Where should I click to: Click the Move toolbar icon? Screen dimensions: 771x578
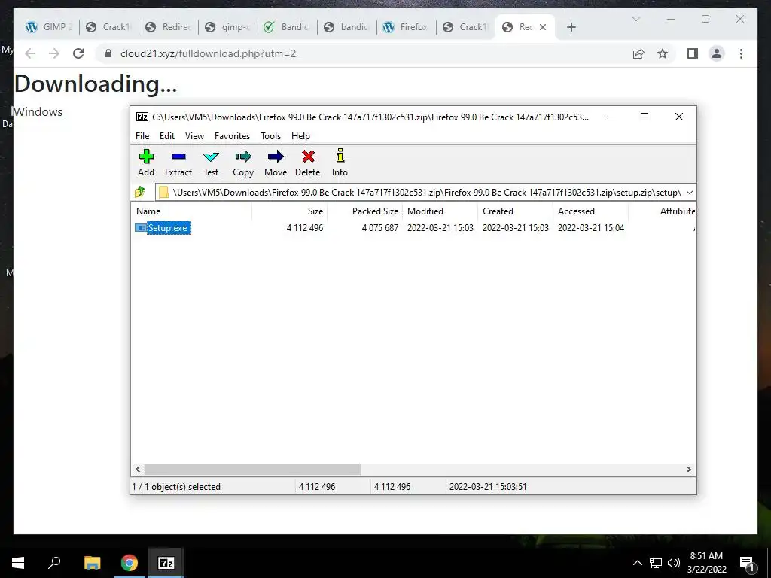click(276, 163)
